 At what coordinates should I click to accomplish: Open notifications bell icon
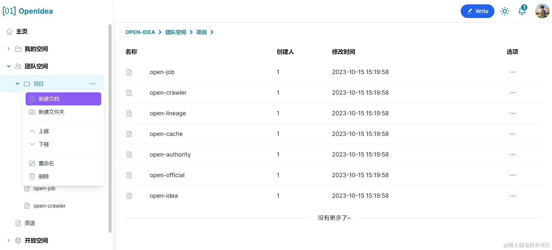coord(522,11)
